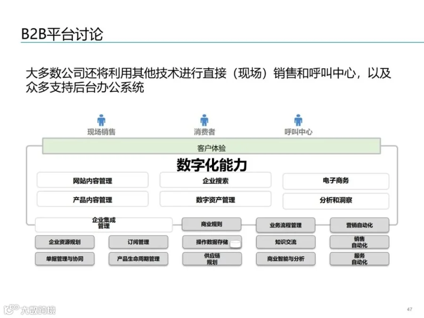This screenshot has height=318, width=424.
Task: Select the 营销自动化 gray box
Action: pyautogui.click(x=359, y=225)
